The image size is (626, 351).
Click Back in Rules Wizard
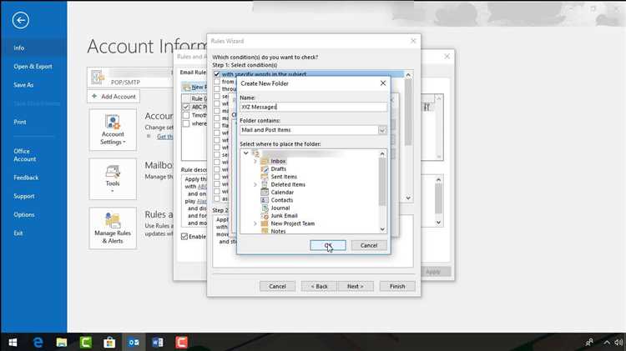[319, 286]
